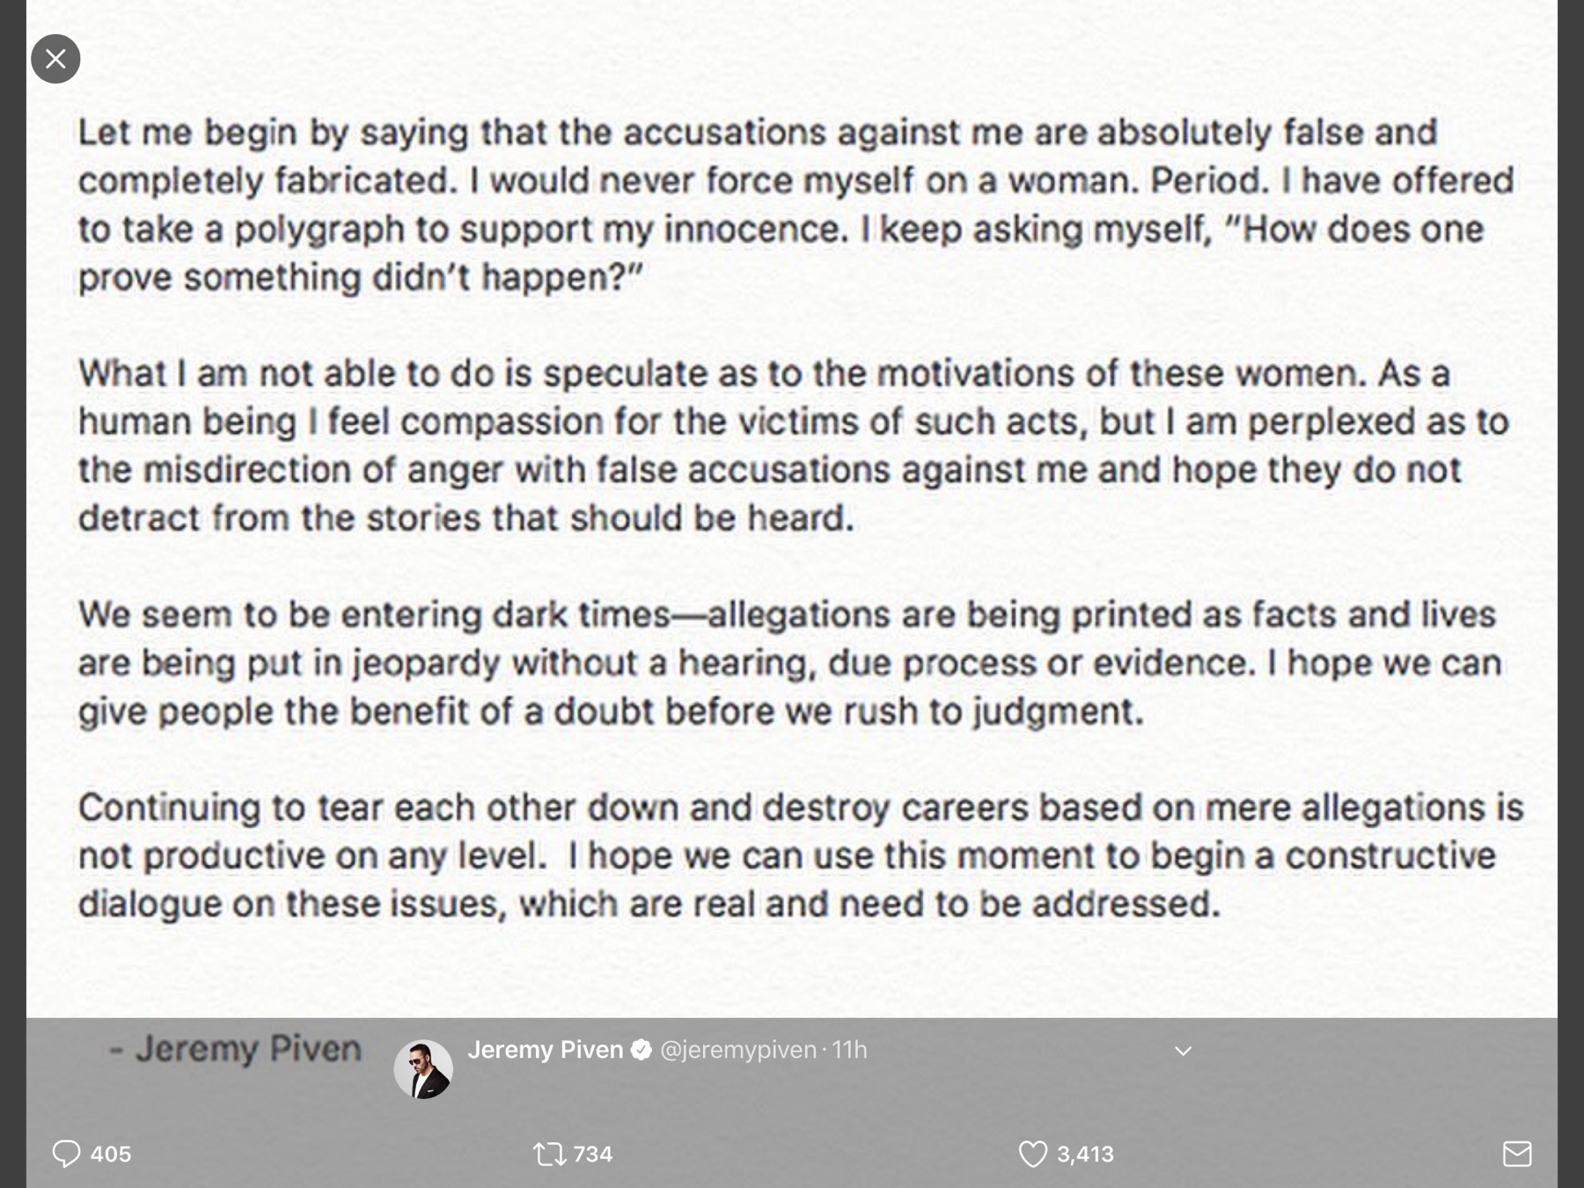The image size is (1584, 1188).
Task: Open tweet options with the chevron arrow
Action: 1184,1051
